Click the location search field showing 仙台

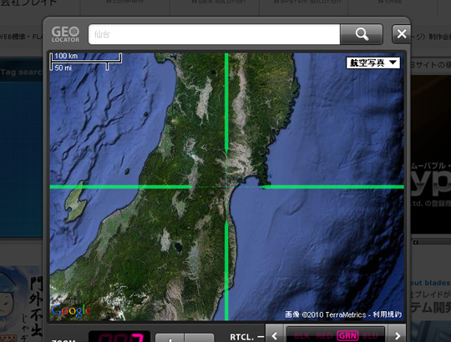point(215,34)
